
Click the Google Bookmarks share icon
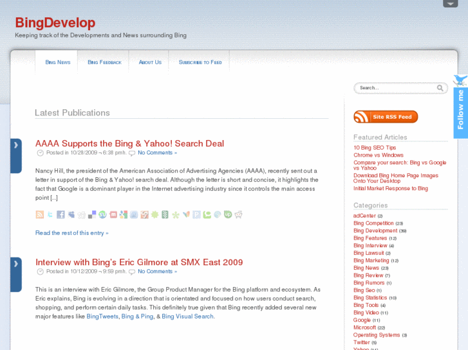click(x=124, y=214)
